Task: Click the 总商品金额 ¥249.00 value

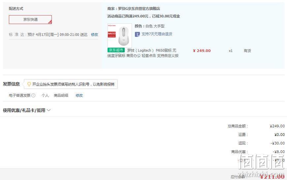Action: tap(277, 126)
